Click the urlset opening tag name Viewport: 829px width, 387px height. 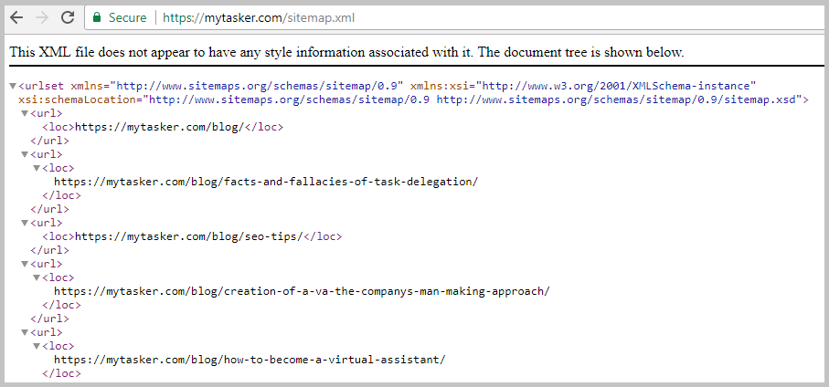[x=45, y=86]
